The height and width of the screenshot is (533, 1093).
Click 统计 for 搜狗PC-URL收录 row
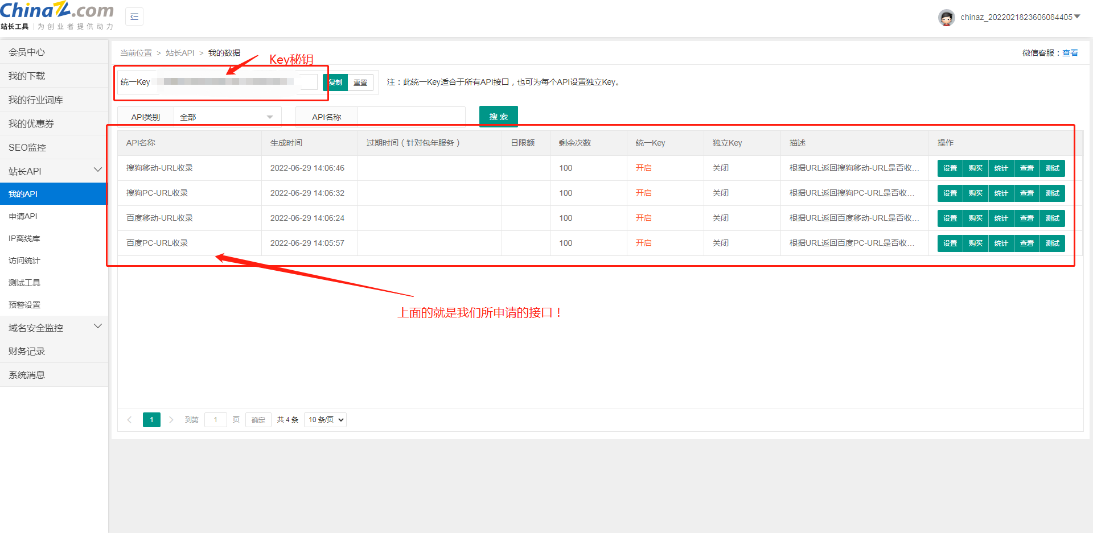(x=1001, y=193)
